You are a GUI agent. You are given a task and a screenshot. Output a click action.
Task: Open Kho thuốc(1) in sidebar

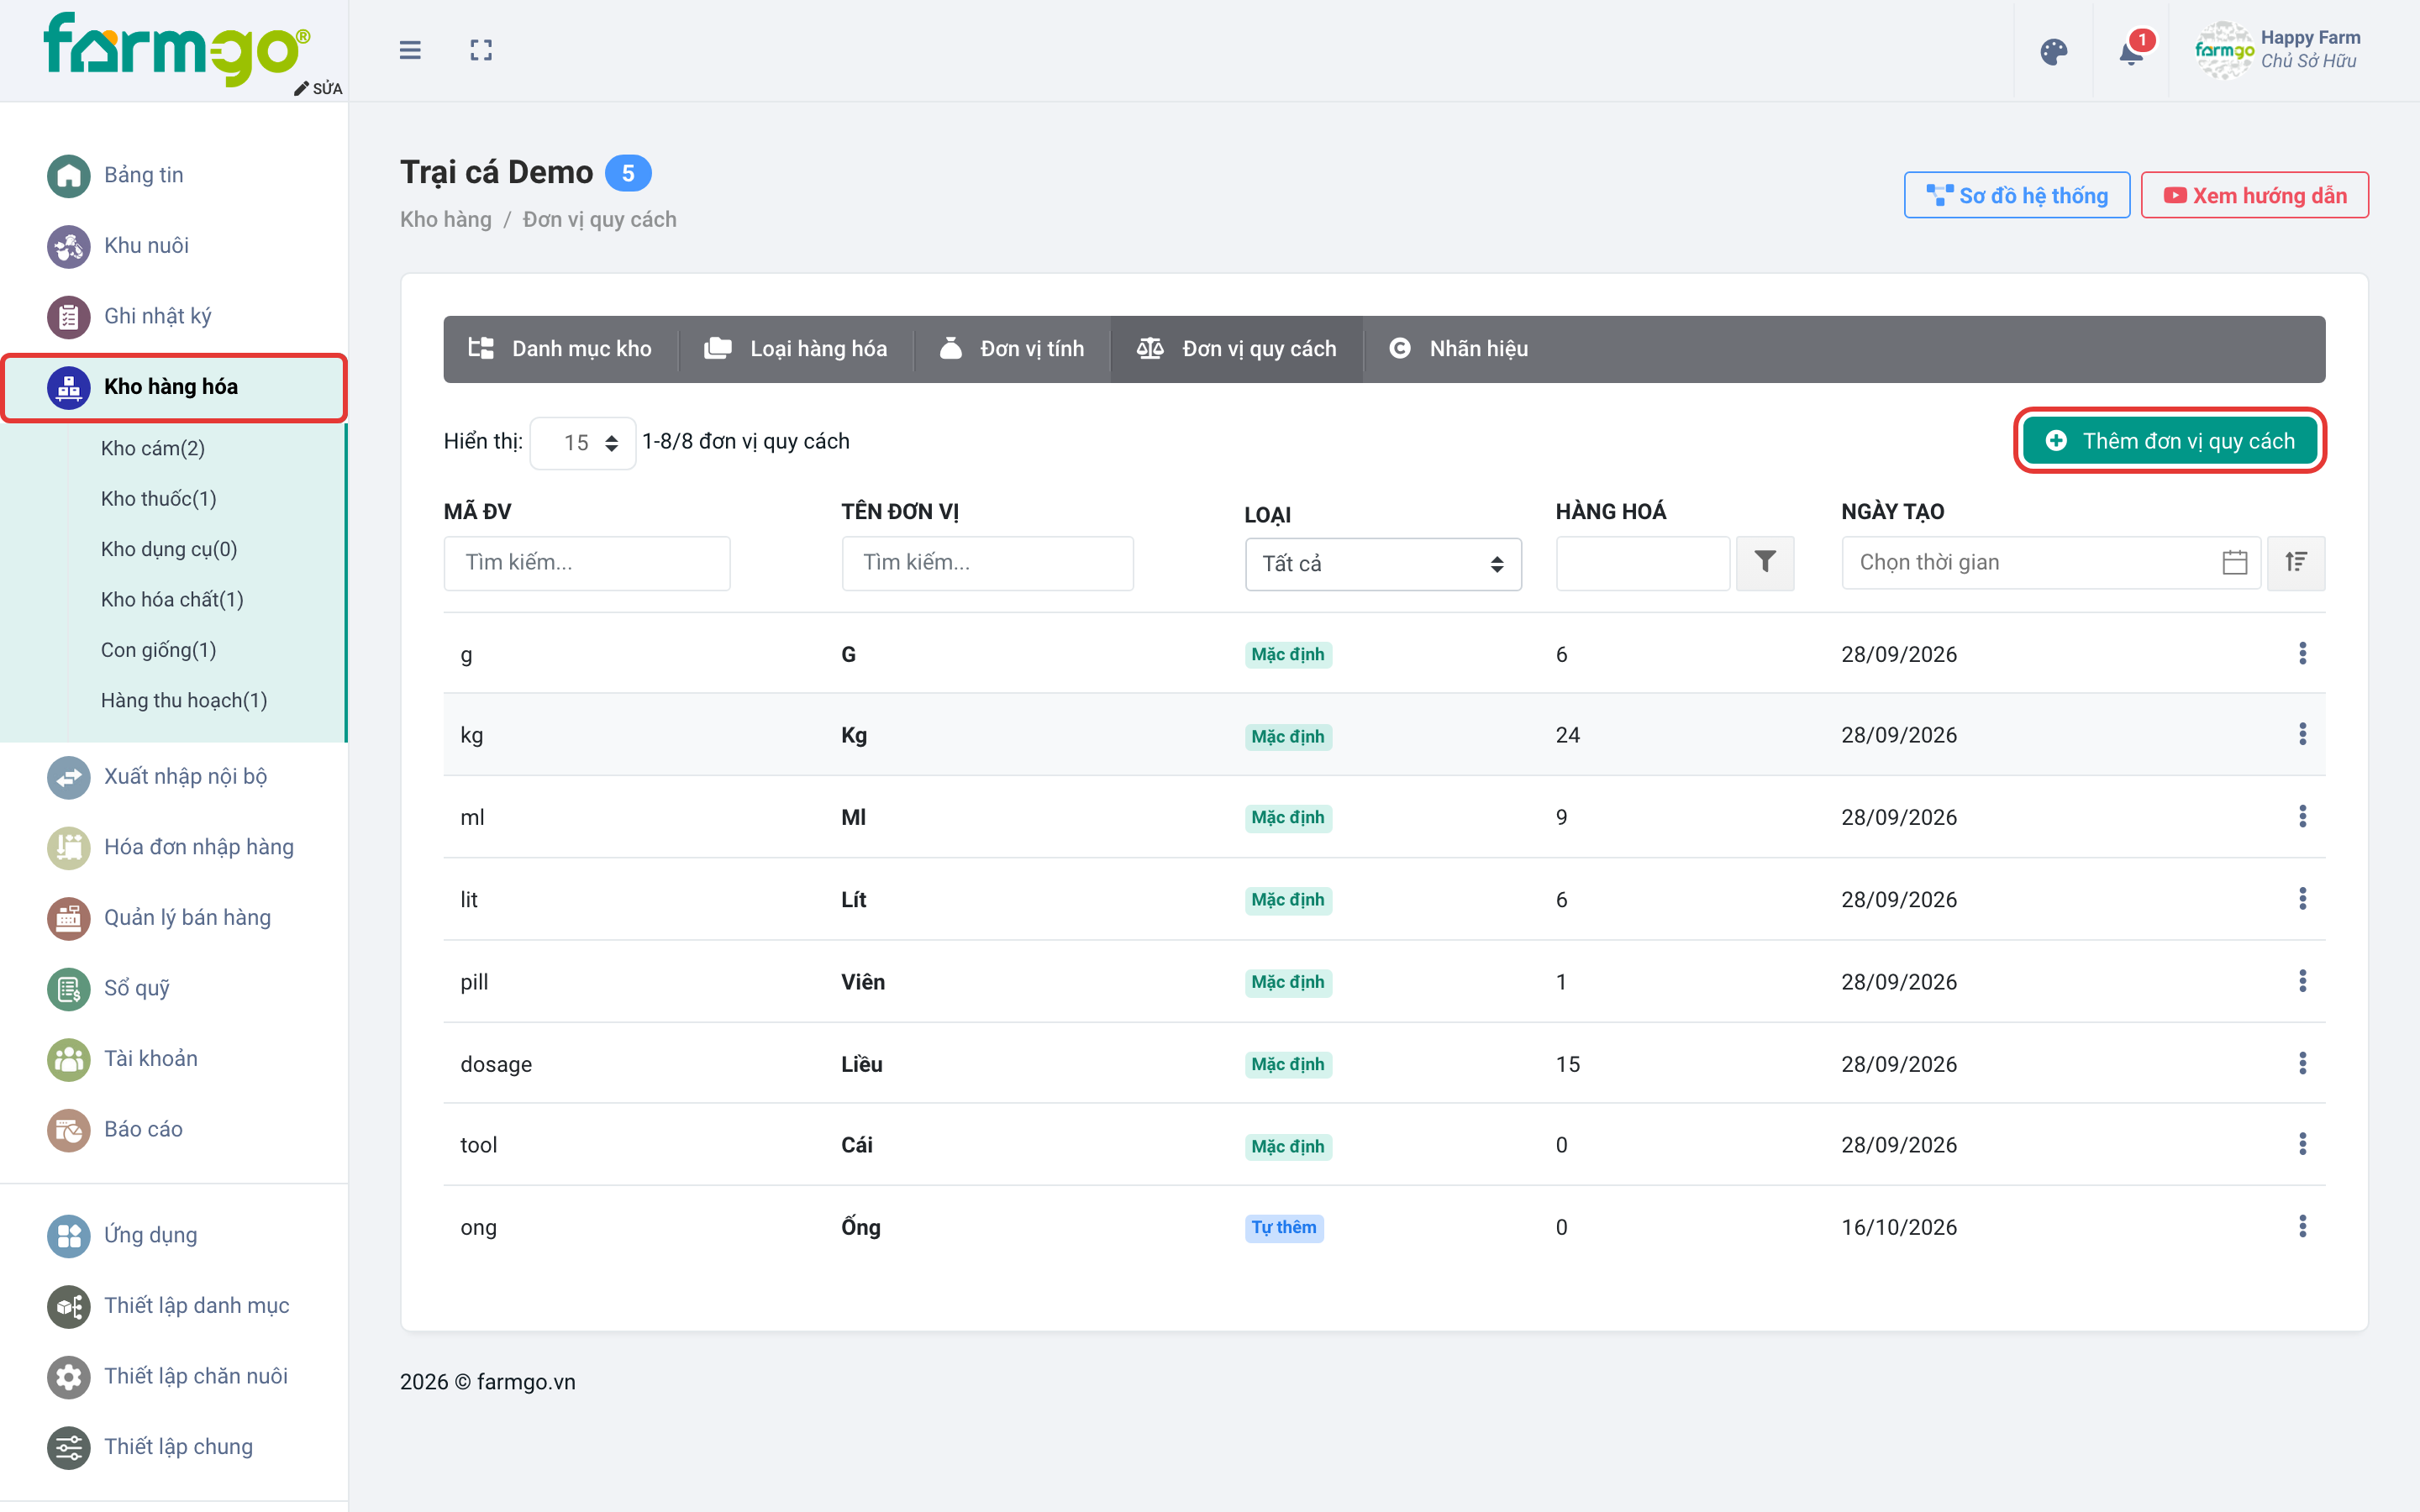[159, 498]
